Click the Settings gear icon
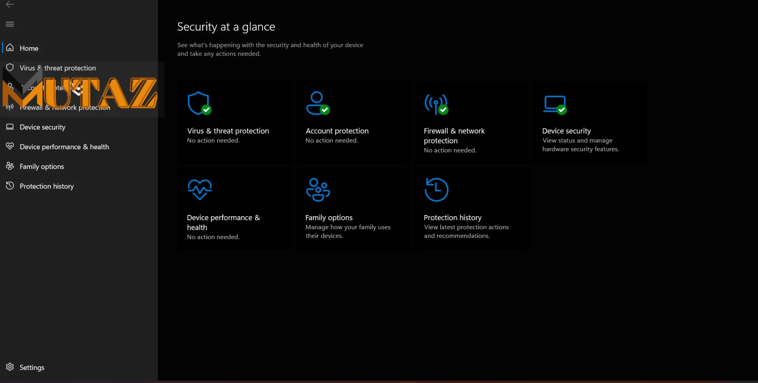 (x=10, y=367)
